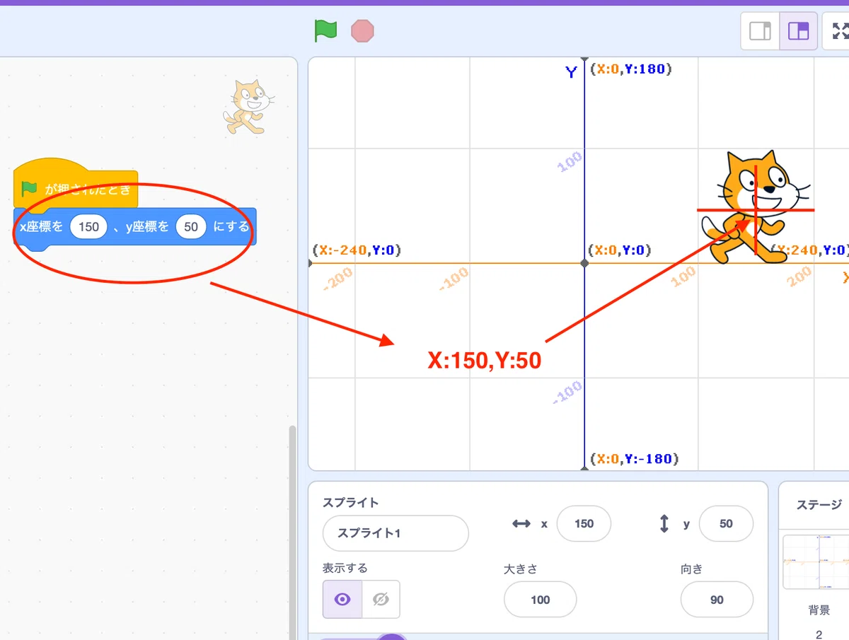The image size is (849, 640).
Task: Click the 背景 label under stage thumbnail
Action: point(819,610)
